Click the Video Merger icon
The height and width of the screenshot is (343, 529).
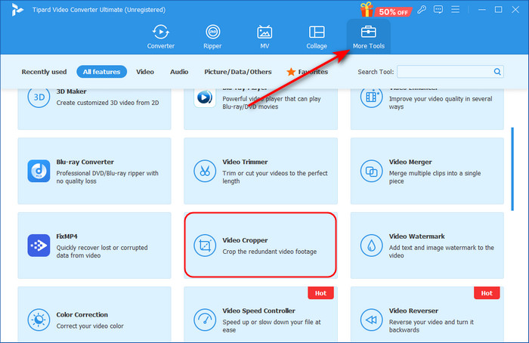[x=372, y=171]
